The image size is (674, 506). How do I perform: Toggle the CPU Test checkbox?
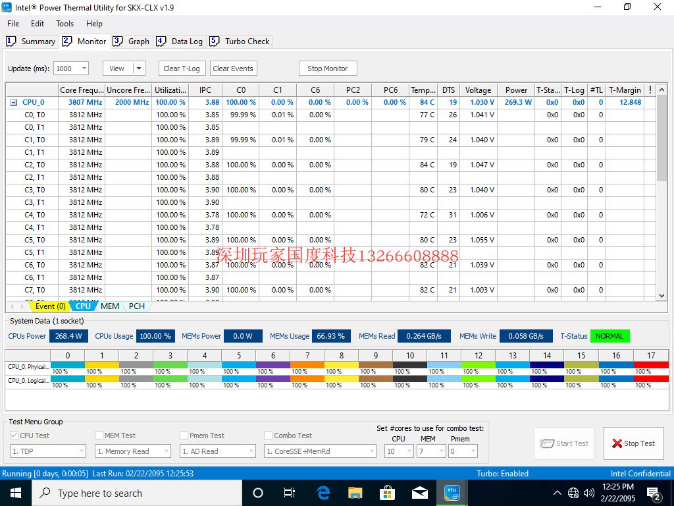click(x=14, y=436)
